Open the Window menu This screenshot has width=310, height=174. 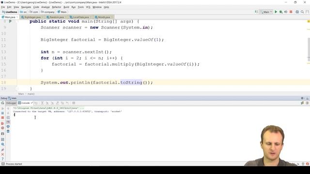tap(97, 7)
